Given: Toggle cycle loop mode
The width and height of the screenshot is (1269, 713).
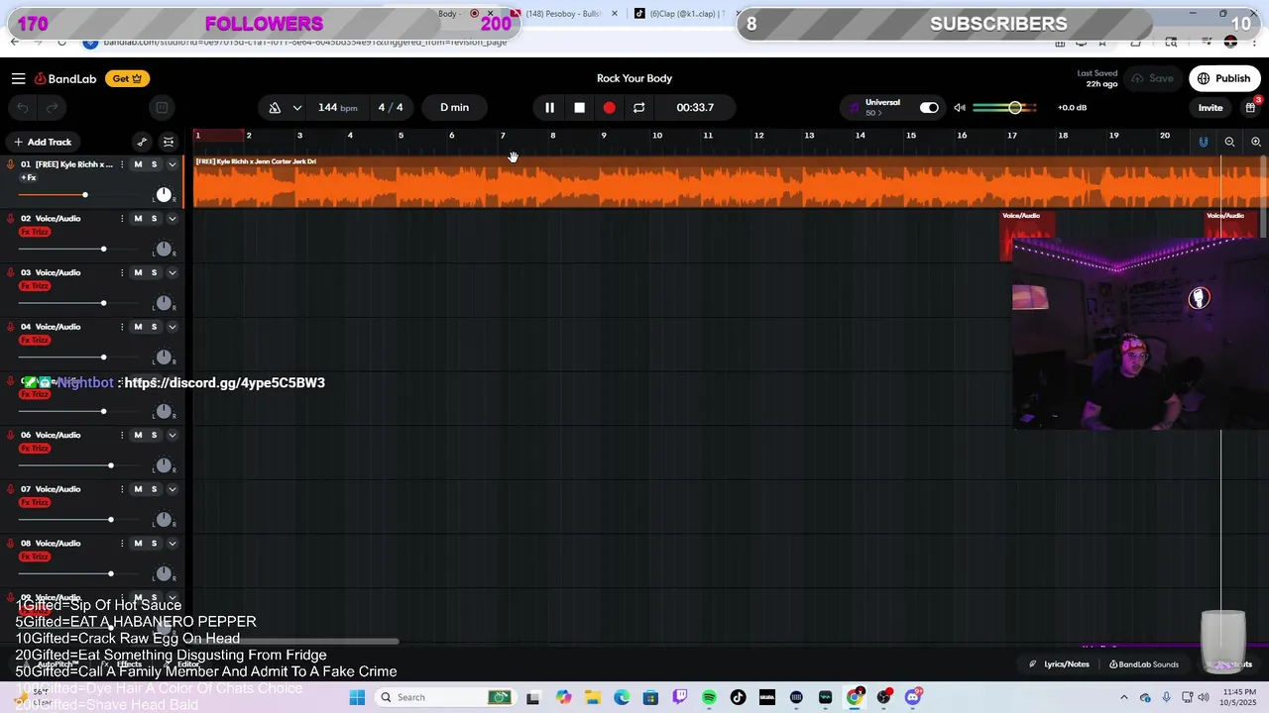Looking at the screenshot, I should click(x=638, y=107).
